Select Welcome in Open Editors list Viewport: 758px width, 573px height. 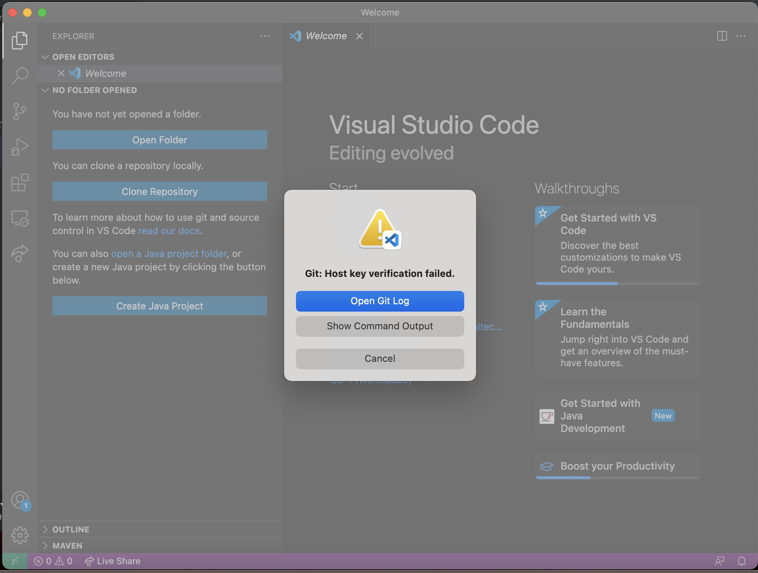[106, 73]
